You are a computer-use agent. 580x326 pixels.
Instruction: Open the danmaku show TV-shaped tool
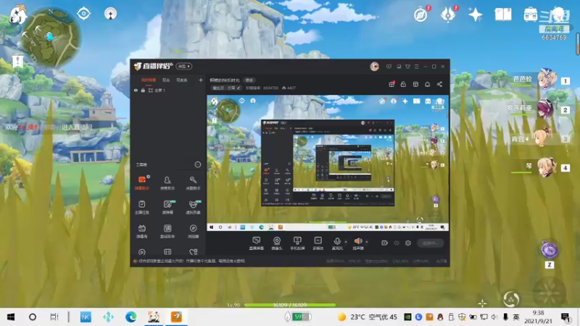[141, 231]
